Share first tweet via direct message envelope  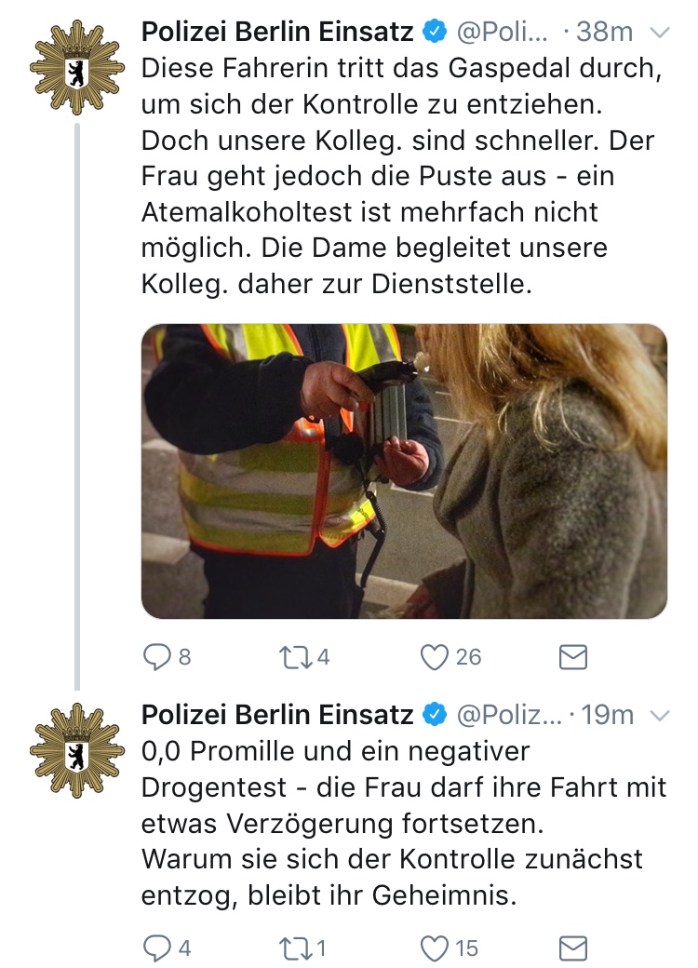point(572,658)
